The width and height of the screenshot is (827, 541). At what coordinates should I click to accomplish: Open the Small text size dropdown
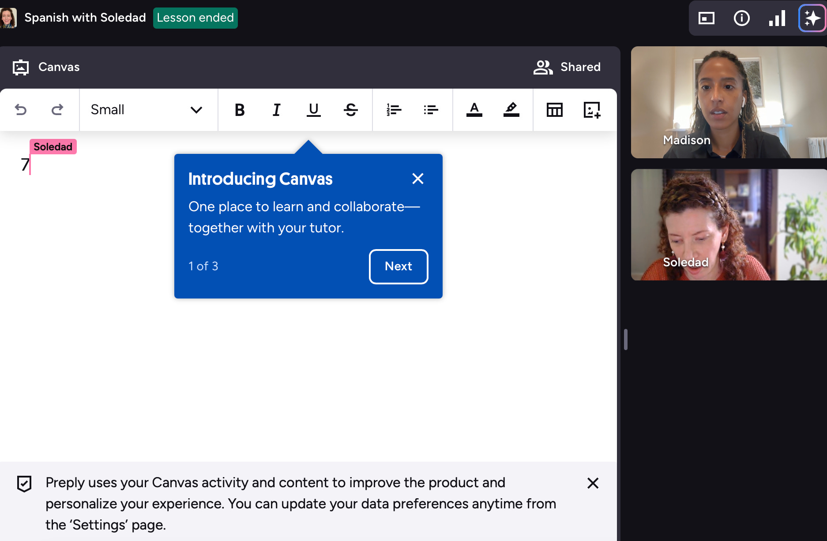(148, 109)
